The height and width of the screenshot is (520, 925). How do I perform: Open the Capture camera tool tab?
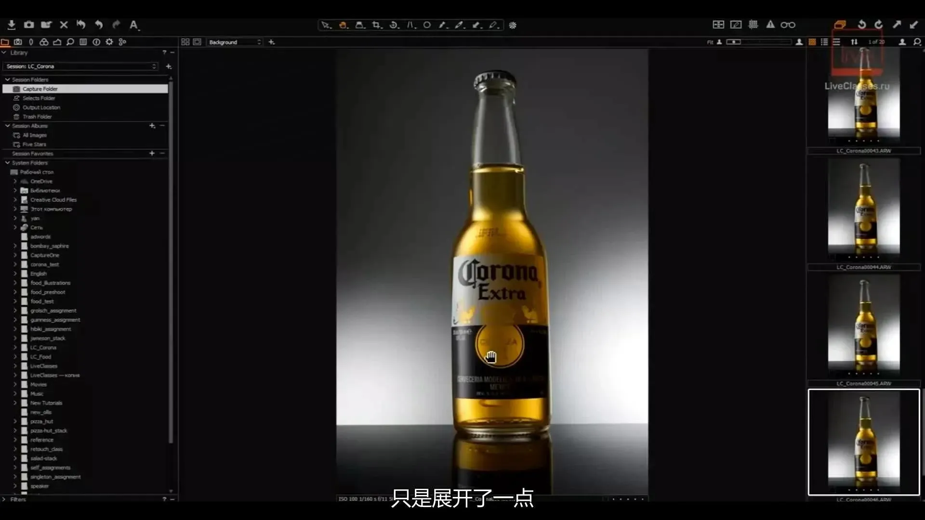click(18, 42)
